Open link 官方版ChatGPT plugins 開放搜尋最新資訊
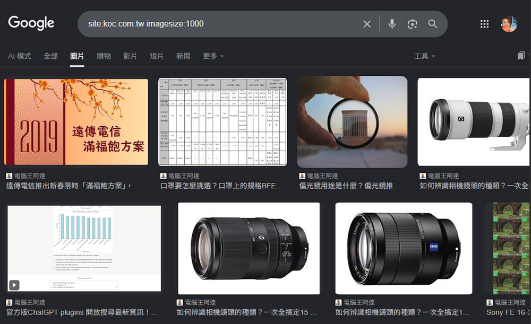Viewport: 531px width, 324px height. (x=82, y=312)
